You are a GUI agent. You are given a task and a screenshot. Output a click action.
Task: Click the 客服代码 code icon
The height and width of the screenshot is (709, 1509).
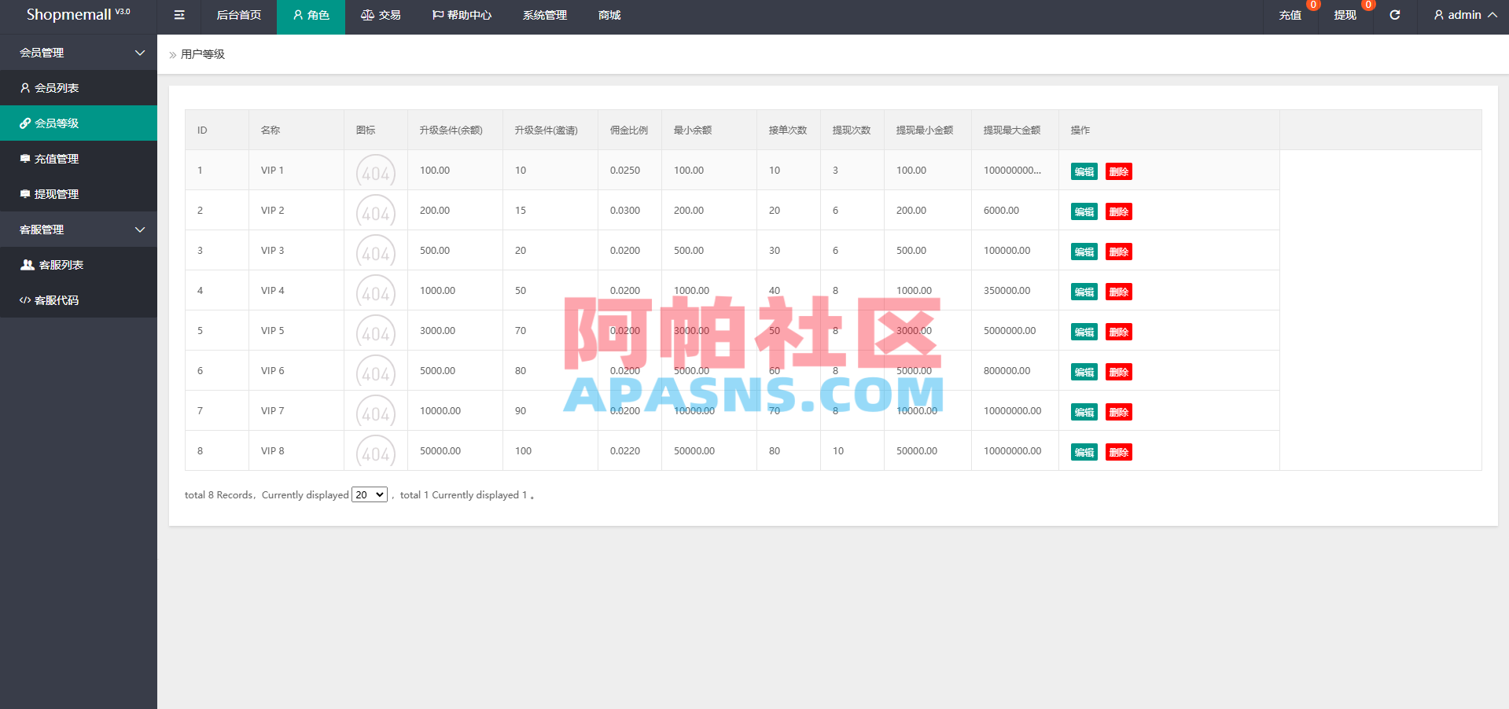26,299
